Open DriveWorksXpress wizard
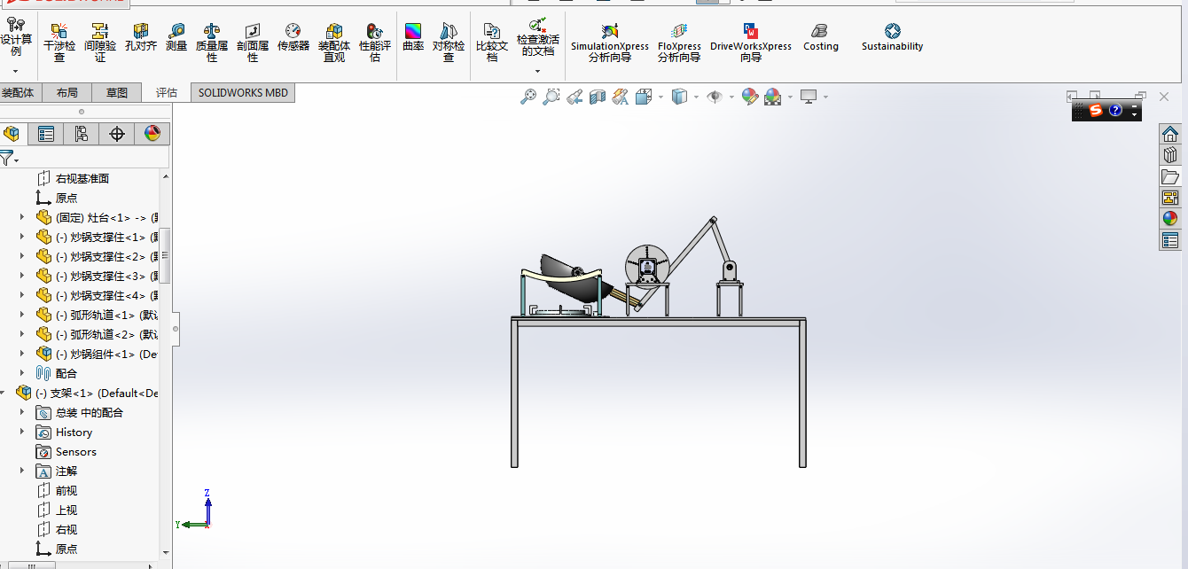The width and height of the screenshot is (1188, 569). [x=751, y=43]
